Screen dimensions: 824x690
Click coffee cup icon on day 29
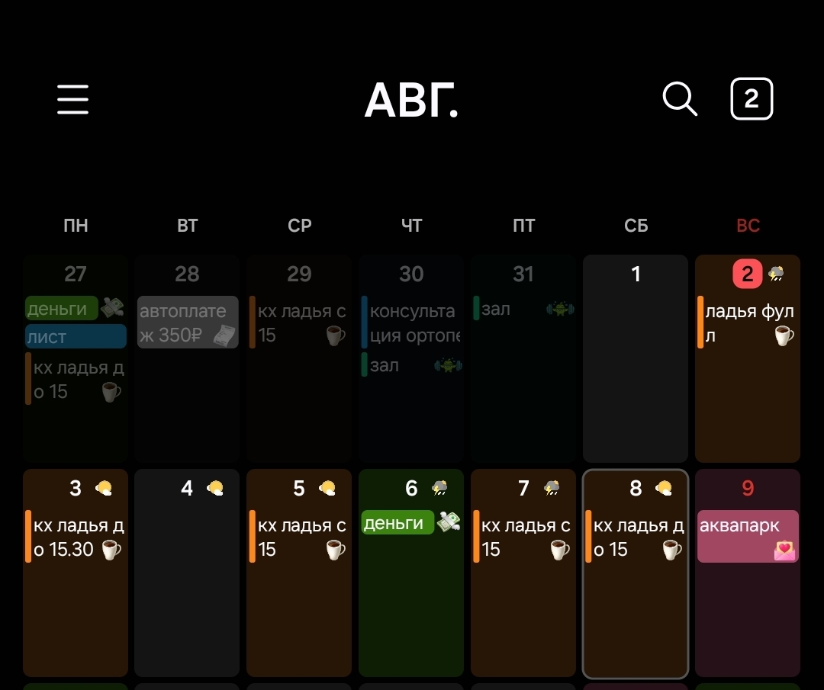tap(335, 335)
